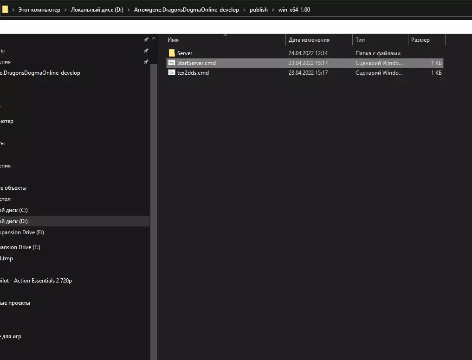472x360 pixels.
Task: Click the 'win-x64-1.00' breadcrumb
Action: (294, 10)
